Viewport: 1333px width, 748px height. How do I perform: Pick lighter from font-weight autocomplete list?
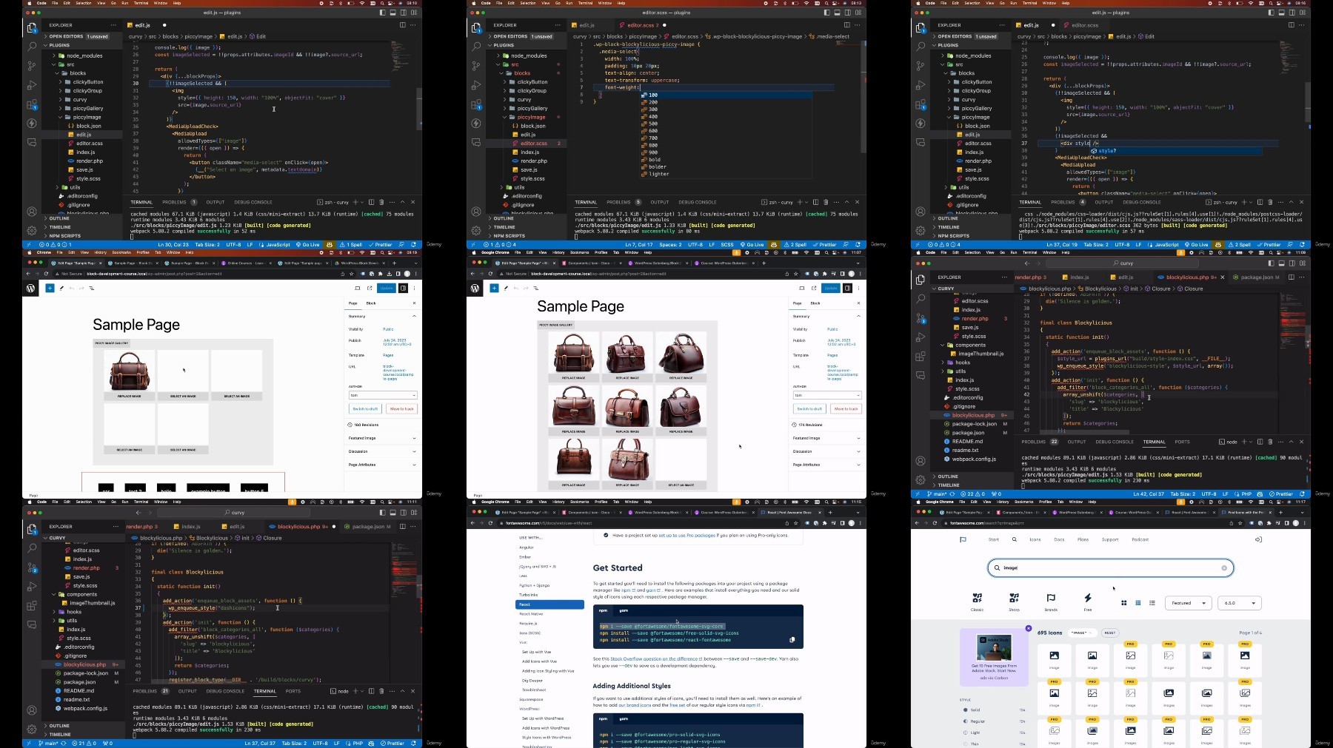pyautogui.click(x=726, y=174)
